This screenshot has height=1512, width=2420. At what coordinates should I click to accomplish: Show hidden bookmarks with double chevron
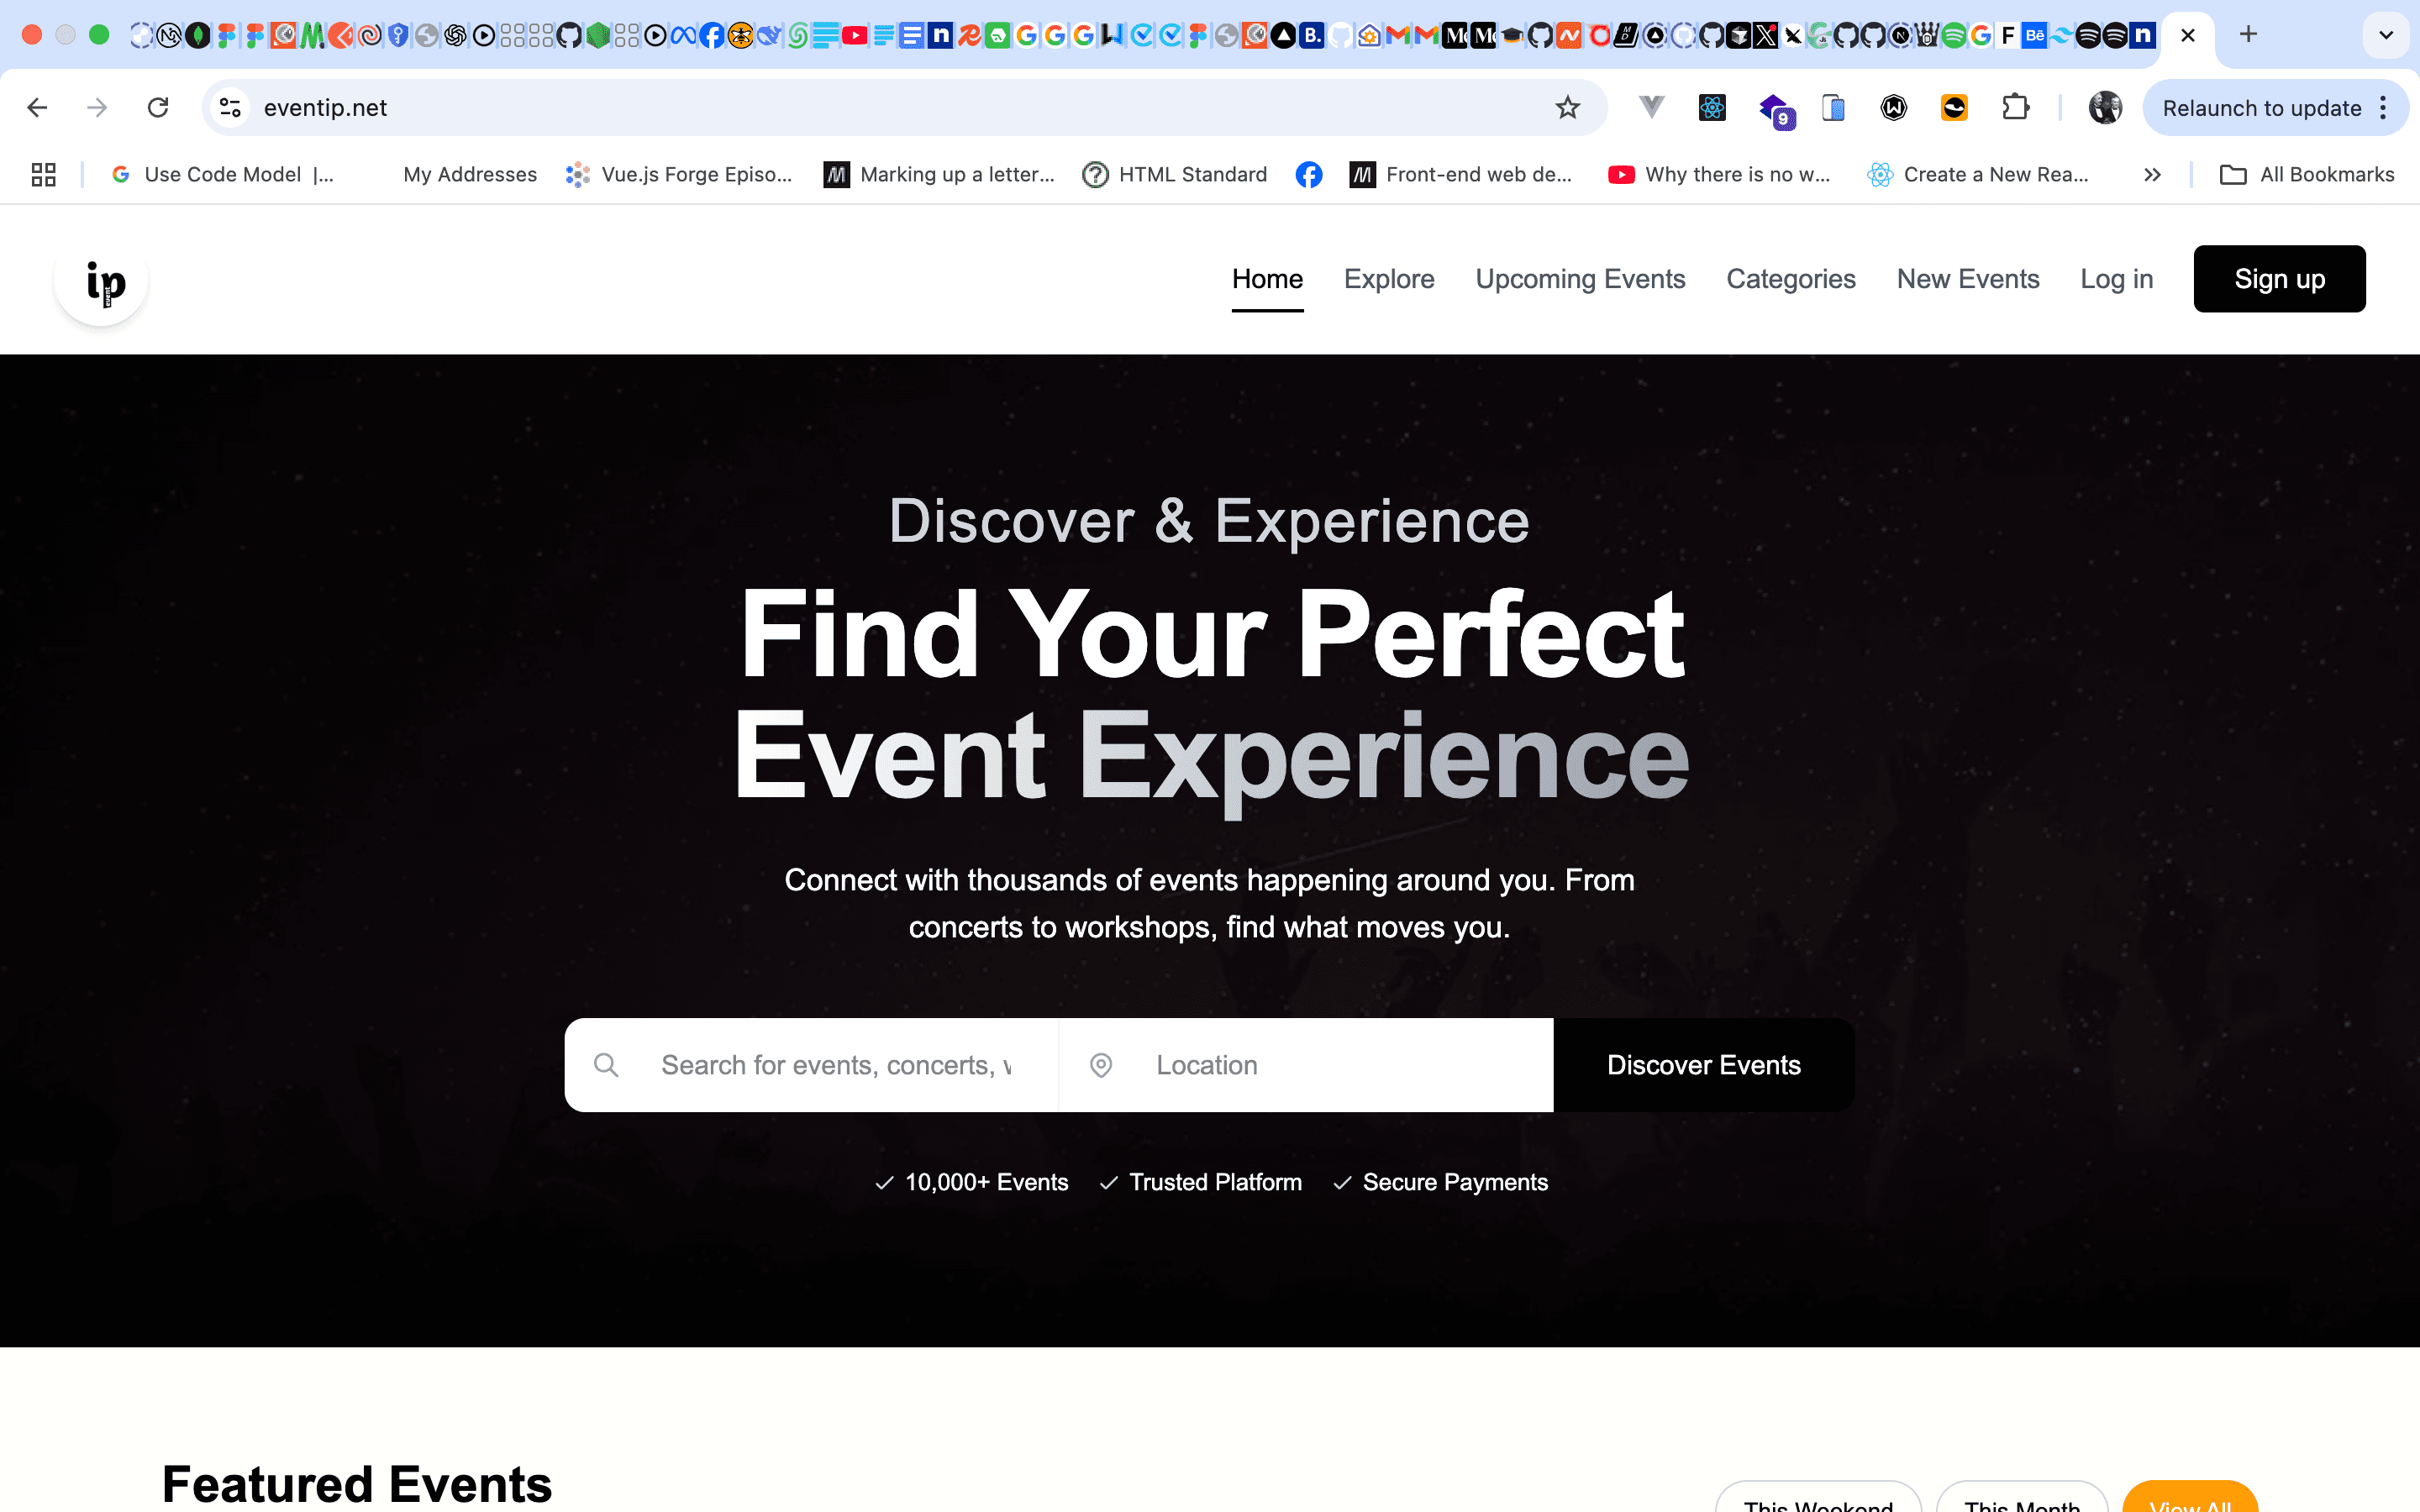(x=2152, y=175)
